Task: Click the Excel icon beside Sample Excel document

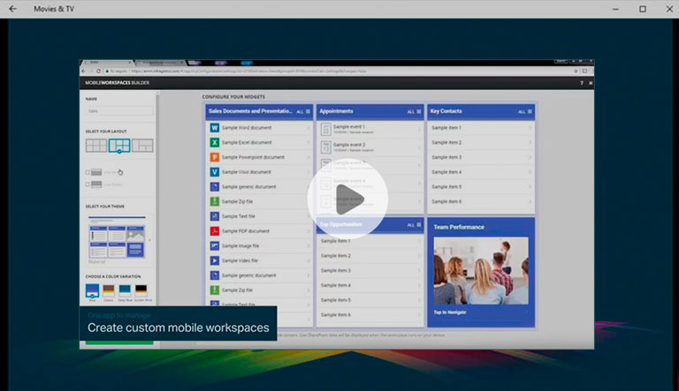Action: 214,142
